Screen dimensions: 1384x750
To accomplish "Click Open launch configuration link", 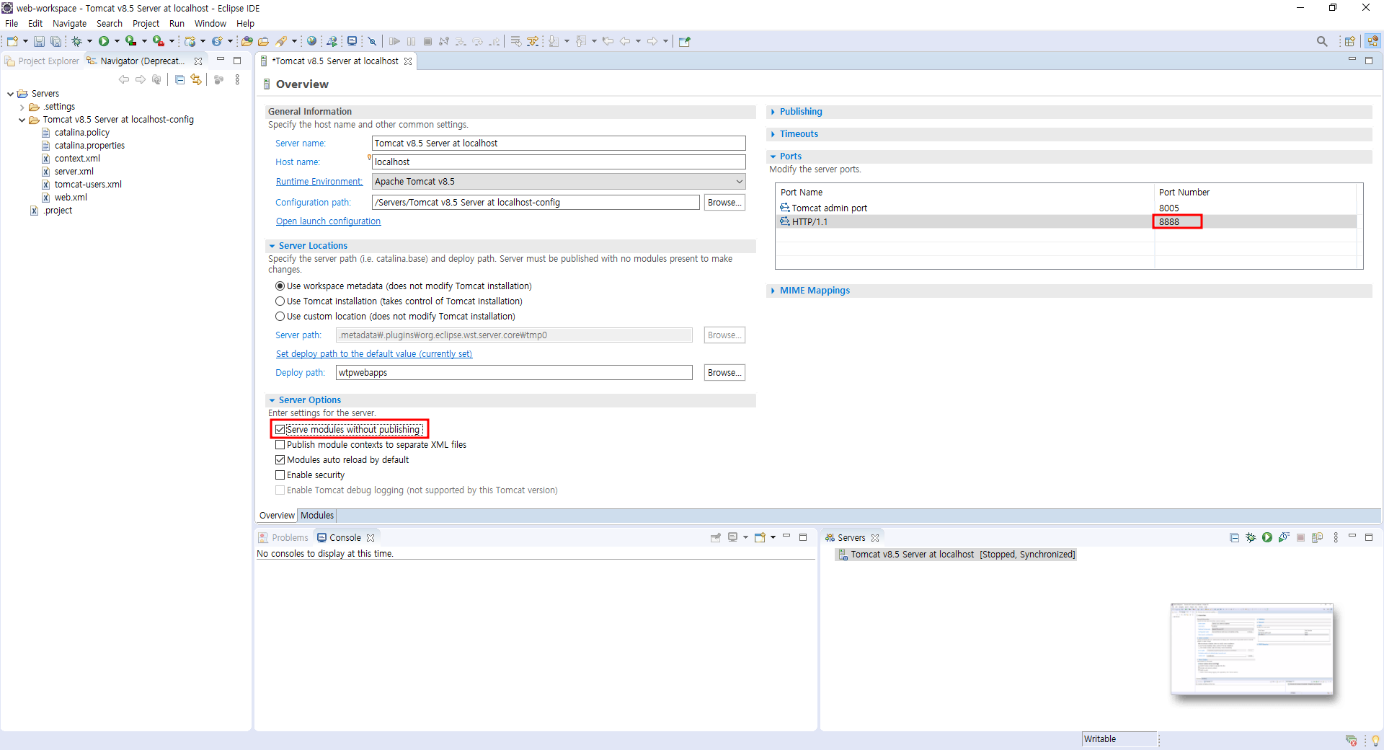I will [328, 221].
